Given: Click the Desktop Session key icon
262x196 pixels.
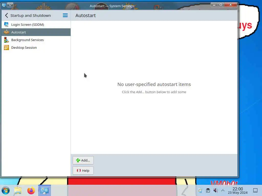Looking at the screenshot, I should (x=6, y=47).
